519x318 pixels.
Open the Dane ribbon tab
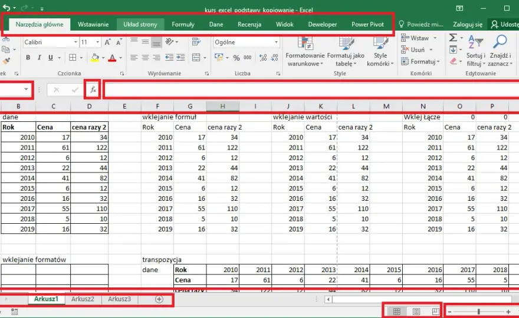click(x=216, y=25)
